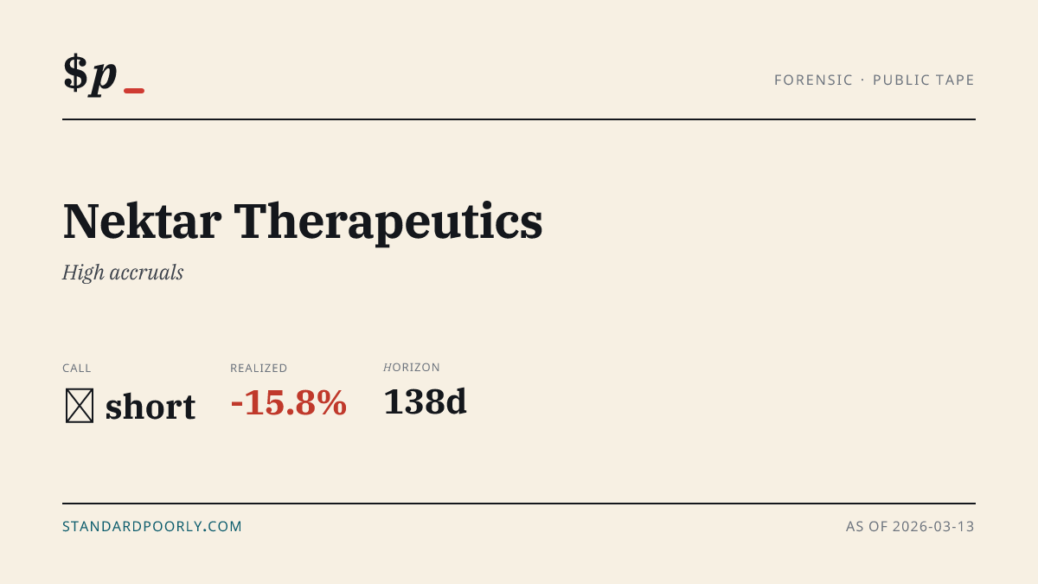This screenshot has width=1038, height=584.
Task: Click the italic p in the logo
Action: [x=104, y=76]
